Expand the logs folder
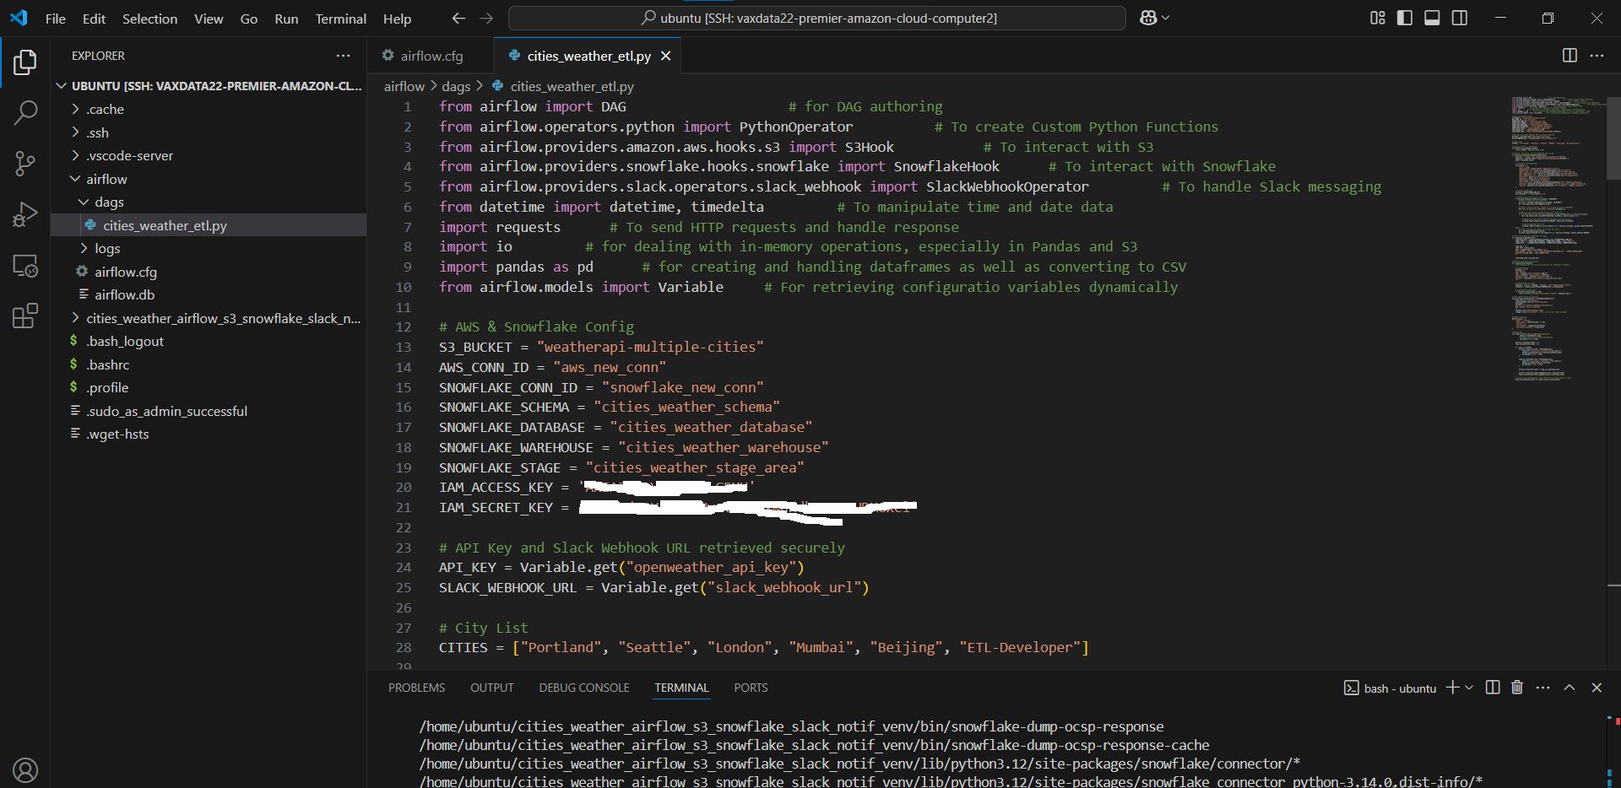Image resolution: width=1621 pixels, height=788 pixels. [x=209, y=249]
